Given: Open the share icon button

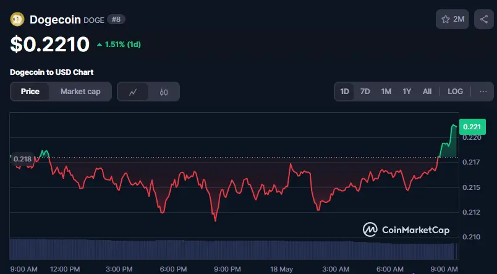Looking at the screenshot, I should coord(483,19).
